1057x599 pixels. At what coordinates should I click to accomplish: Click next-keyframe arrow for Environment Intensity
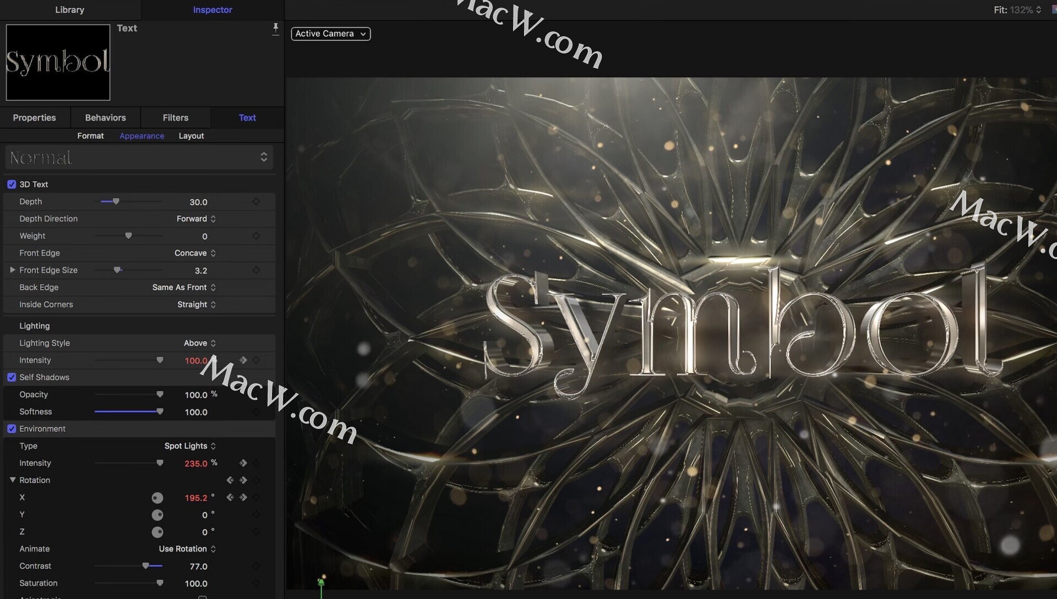(x=243, y=463)
